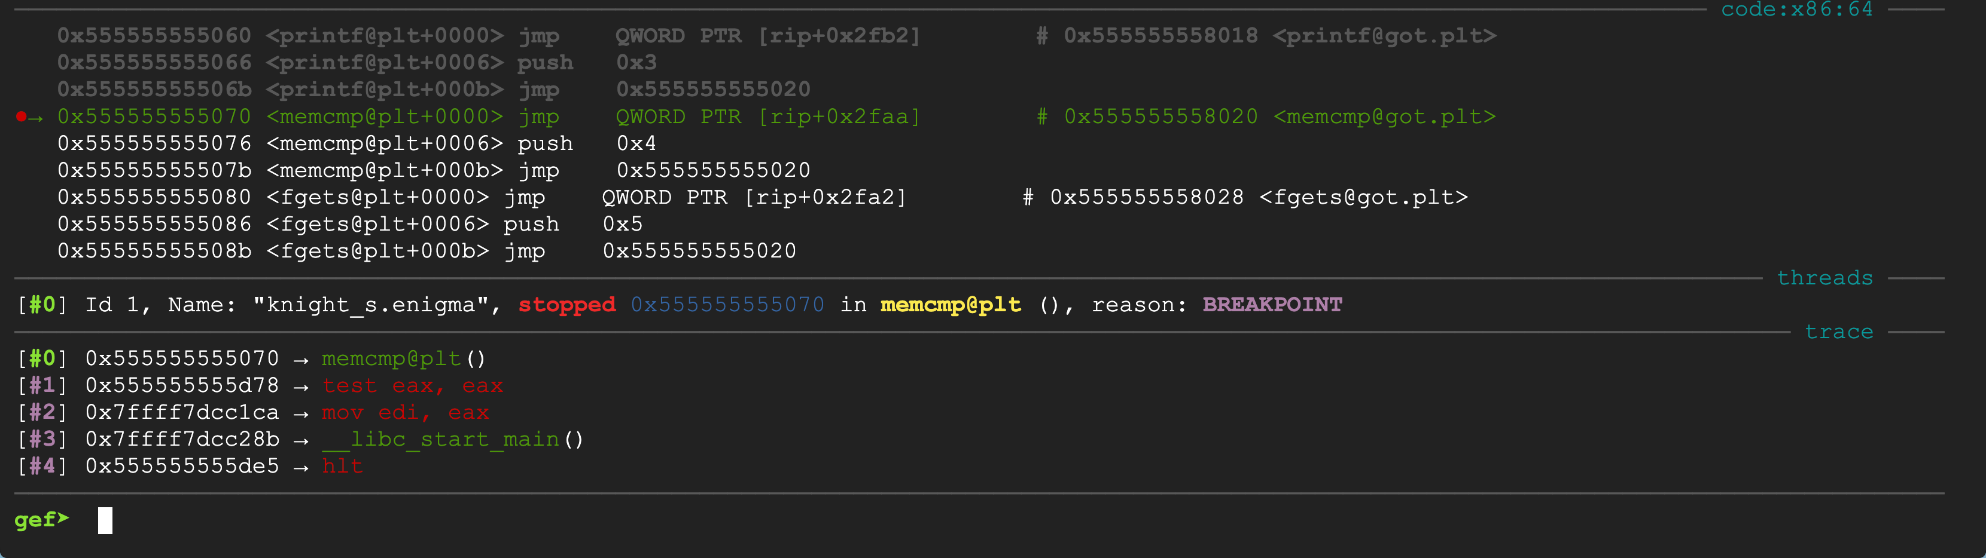Click the <printf@got.plt> comment label
Image resolution: width=1986 pixels, height=558 pixels.
coord(1384,36)
